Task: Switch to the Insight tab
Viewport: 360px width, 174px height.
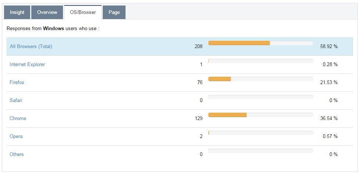Action: point(17,12)
